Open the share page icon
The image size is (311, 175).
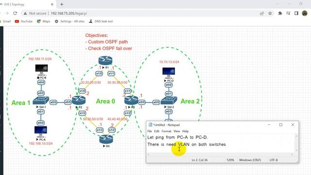tap(262, 13)
